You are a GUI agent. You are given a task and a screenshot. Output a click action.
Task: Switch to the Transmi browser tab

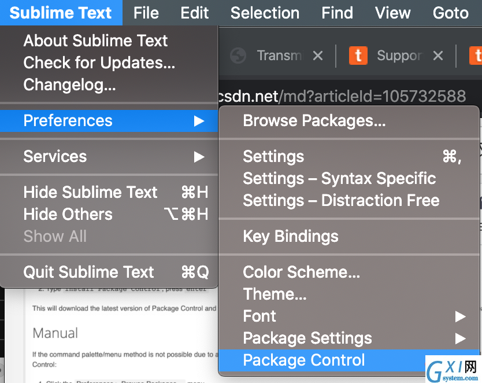pos(280,56)
